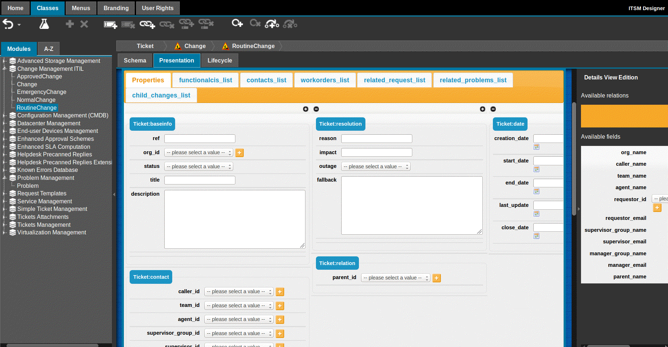This screenshot has height=347, width=668.
Task: Open the undo history dropdown arrow
Action: tap(19, 25)
